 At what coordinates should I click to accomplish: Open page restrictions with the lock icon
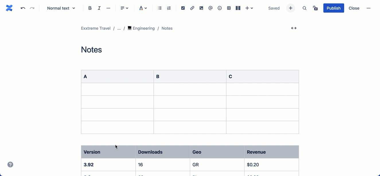point(315,8)
